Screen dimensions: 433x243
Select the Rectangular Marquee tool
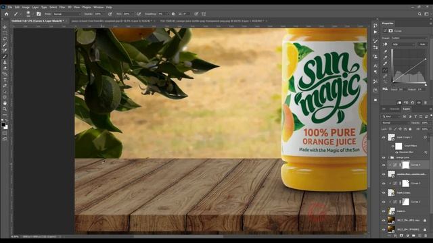point(5,33)
